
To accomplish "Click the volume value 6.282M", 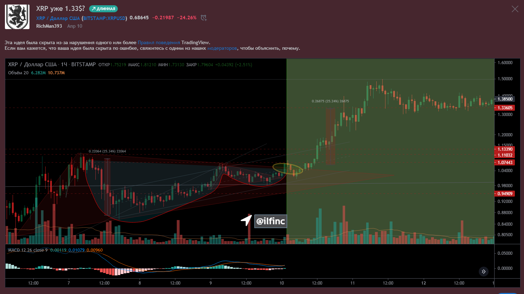I will 39,73.
